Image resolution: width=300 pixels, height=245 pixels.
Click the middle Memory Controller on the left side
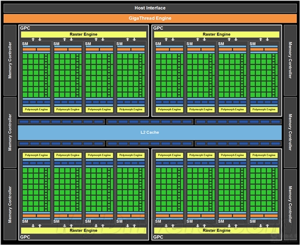10,132
